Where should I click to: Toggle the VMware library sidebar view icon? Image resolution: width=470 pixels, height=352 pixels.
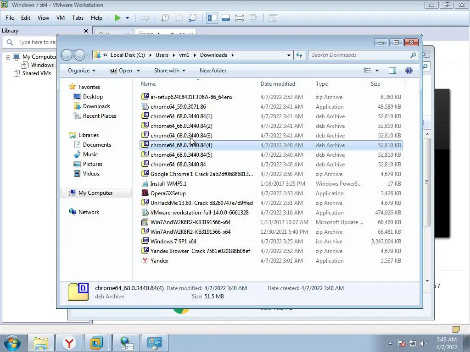(212, 18)
